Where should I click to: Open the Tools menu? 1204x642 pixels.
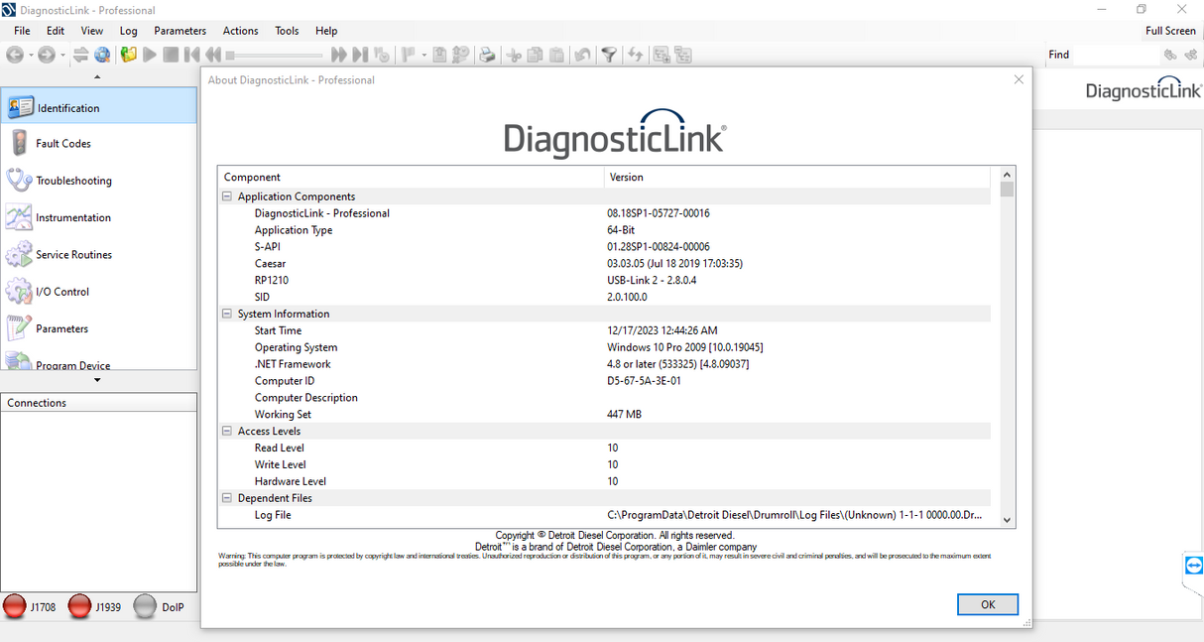(x=287, y=31)
